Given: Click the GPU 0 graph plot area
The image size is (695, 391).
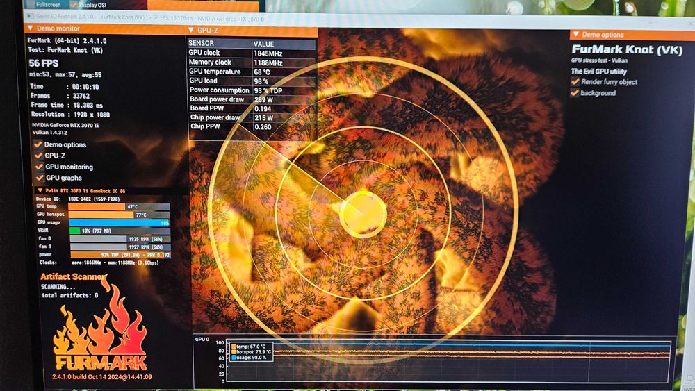Looking at the screenshot, I should pyautogui.click(x=448, y=361).
